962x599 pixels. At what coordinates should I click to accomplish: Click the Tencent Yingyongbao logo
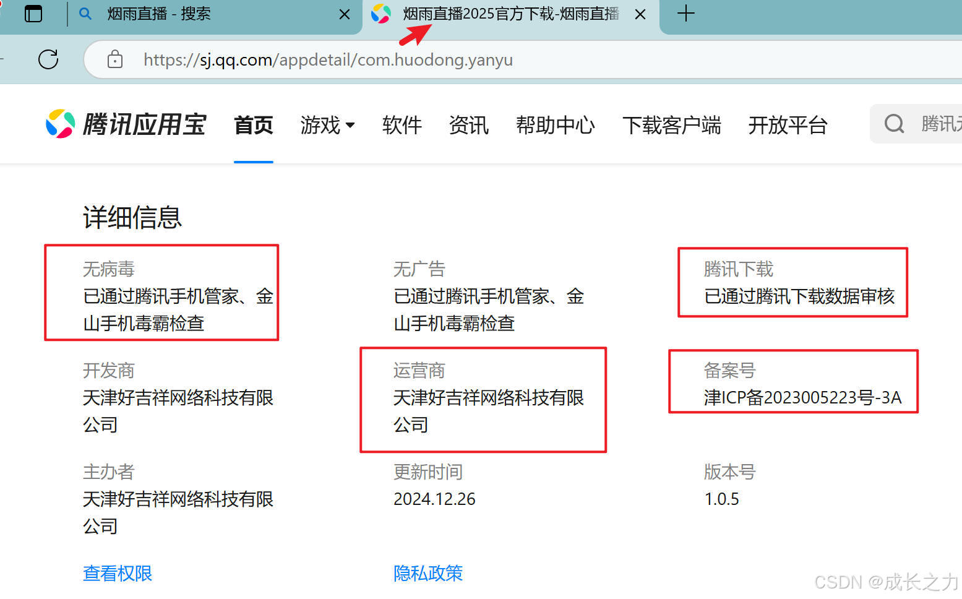(126, 124)
